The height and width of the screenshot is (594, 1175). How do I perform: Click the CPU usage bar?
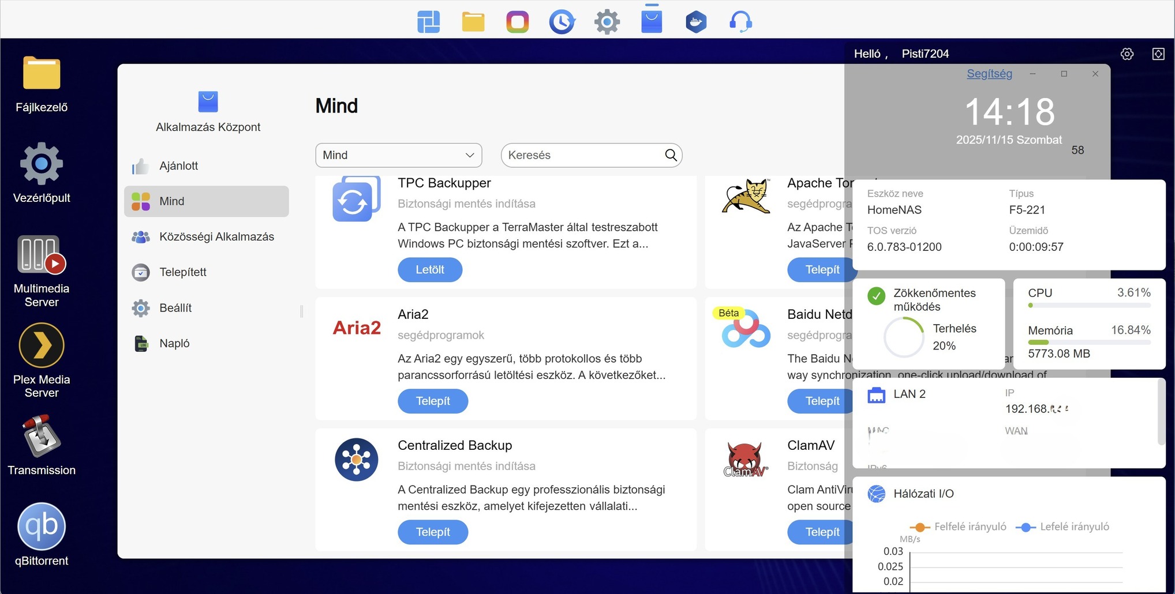(x=1089, y=306)
